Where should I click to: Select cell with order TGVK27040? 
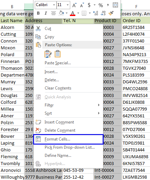coord(136,68)
